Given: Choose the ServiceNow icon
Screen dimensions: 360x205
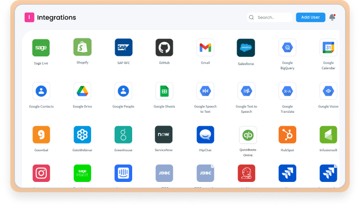Looking at the screenshot, I should pos(164,134).
